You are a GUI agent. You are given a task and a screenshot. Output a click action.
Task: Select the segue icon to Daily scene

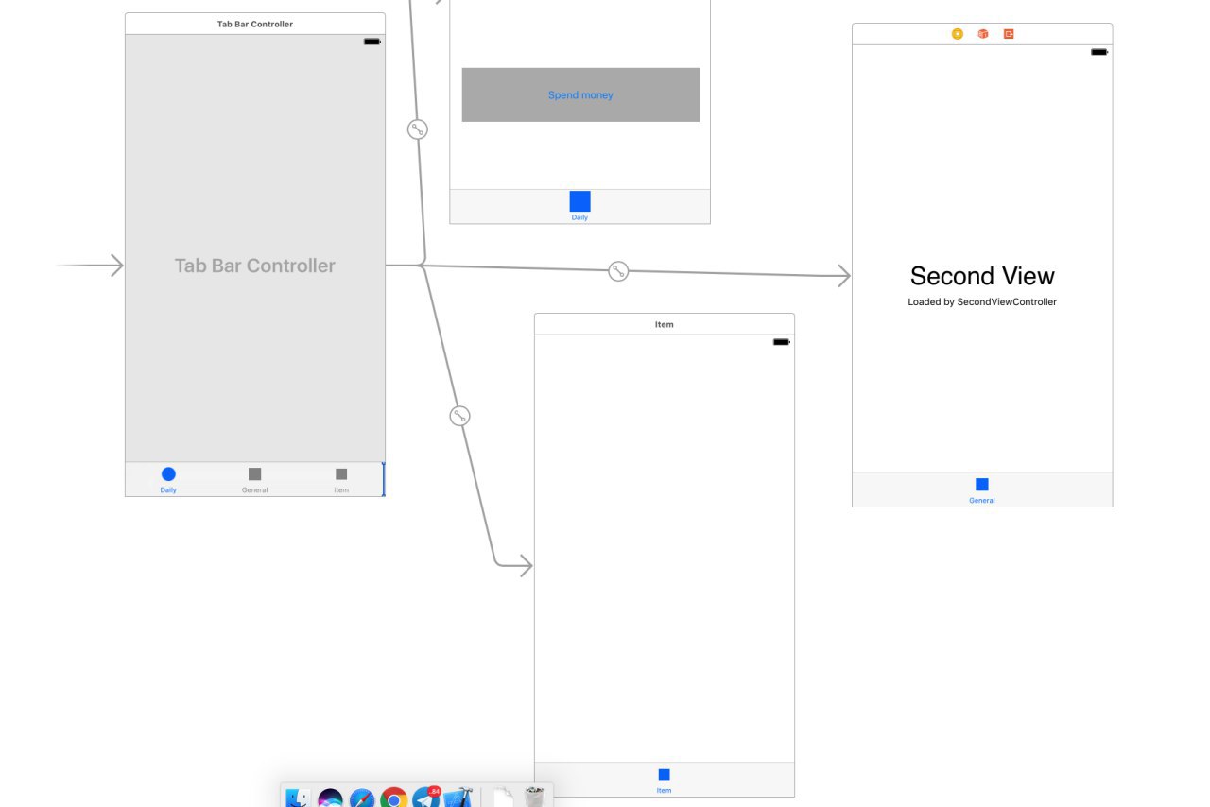(x=418, y=129)
